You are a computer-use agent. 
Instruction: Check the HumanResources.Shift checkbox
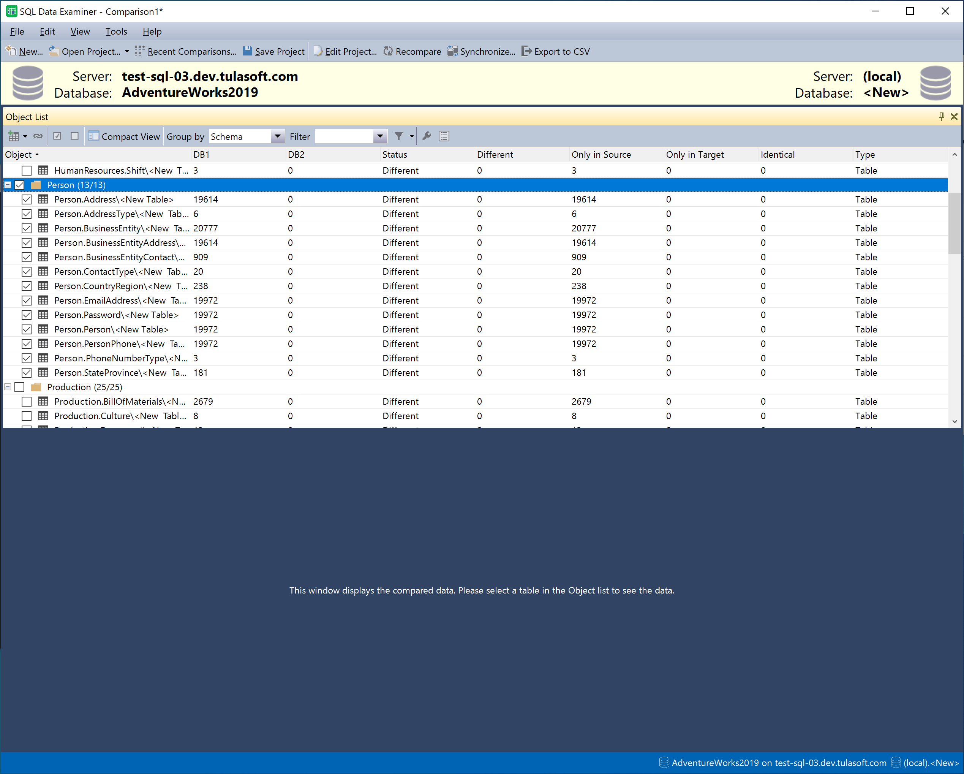point(26,171)
